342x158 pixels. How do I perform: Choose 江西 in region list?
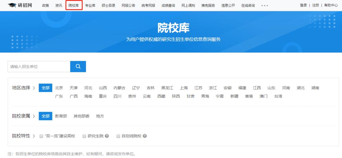click(x=257, y=88)
